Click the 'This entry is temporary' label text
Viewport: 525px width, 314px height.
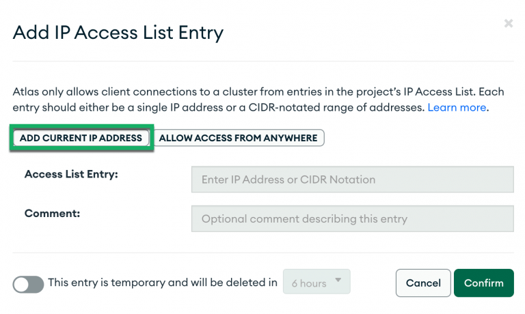click(162, 282)
